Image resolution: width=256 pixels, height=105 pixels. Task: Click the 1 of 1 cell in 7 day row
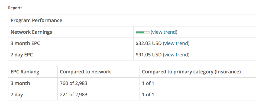click(x=148, y=94)
